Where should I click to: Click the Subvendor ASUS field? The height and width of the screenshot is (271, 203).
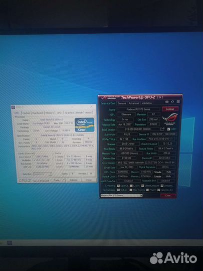127,134
